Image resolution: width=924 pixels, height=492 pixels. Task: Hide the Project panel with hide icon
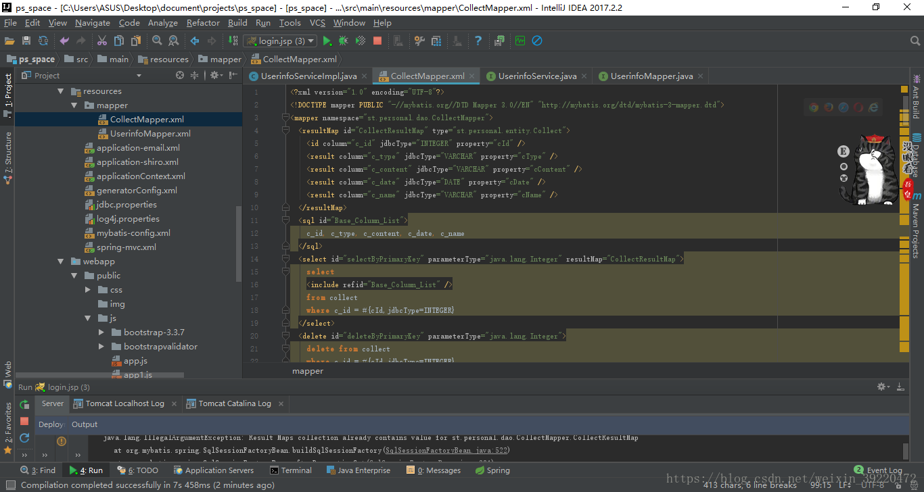coord(231,76)
